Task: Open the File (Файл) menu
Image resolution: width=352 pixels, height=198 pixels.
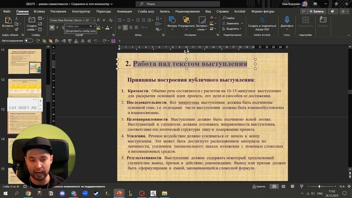Action: click(7, 12)
